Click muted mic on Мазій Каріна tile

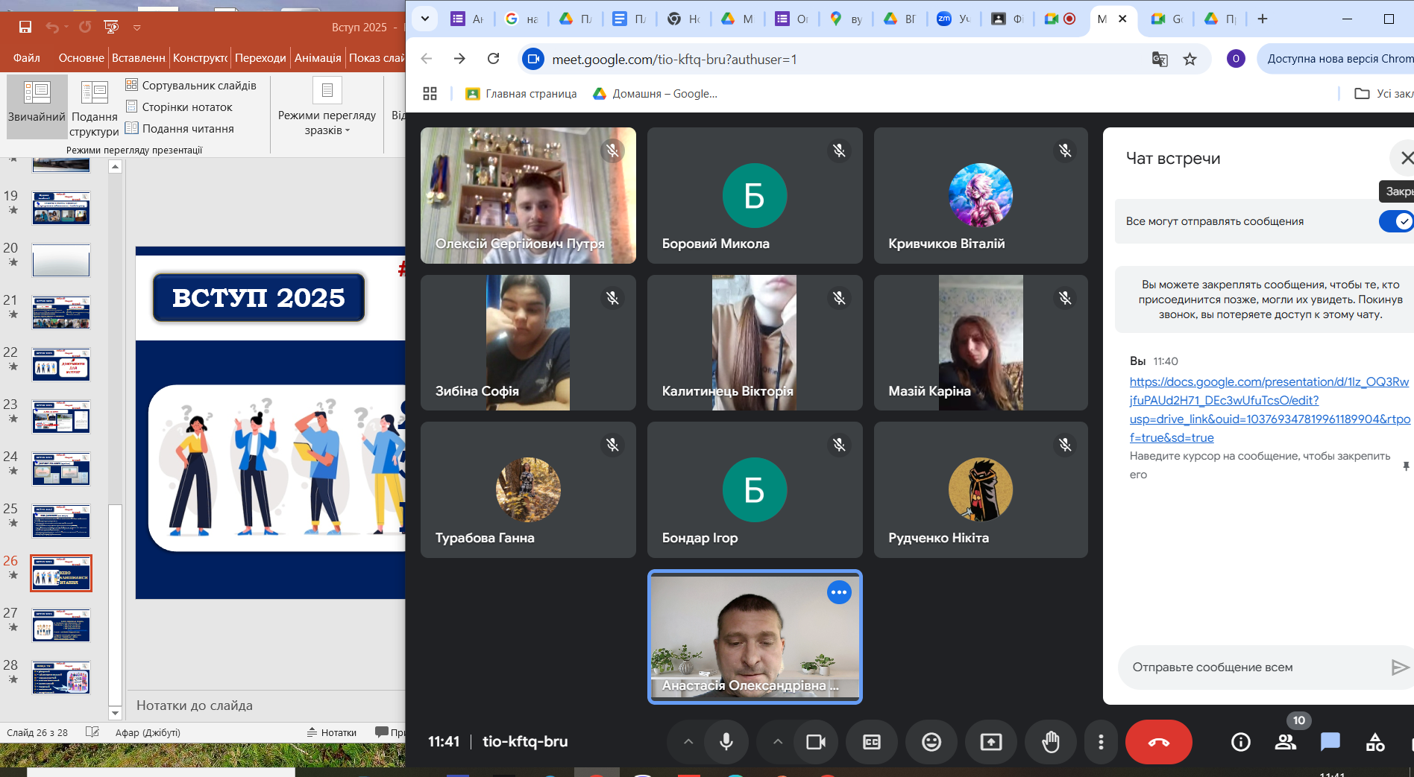tap(1065, 299)
